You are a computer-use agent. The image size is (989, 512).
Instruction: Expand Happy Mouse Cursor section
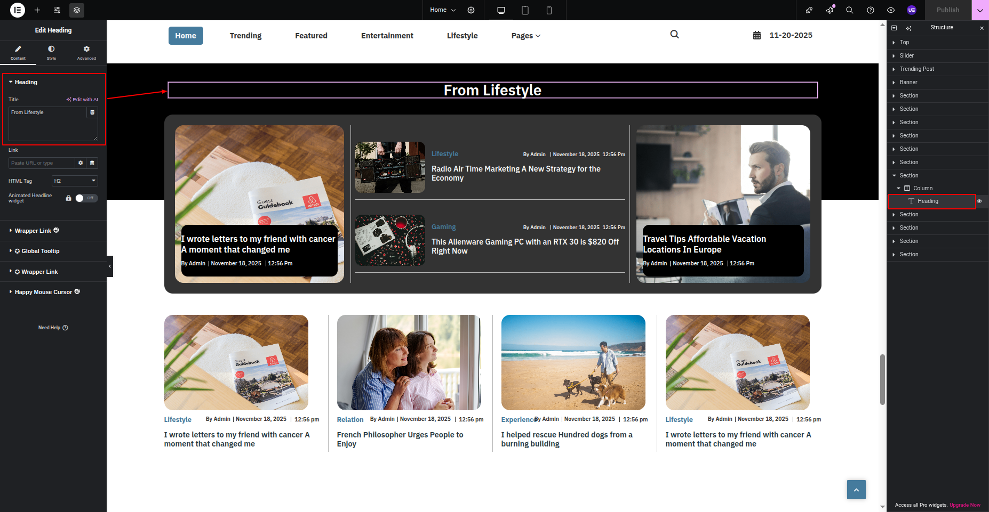[x=43, y=292]
